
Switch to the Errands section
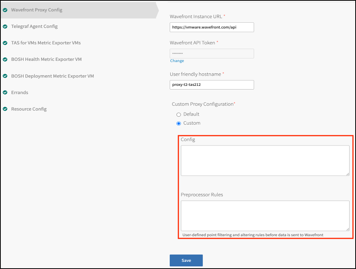coord(20,93)
